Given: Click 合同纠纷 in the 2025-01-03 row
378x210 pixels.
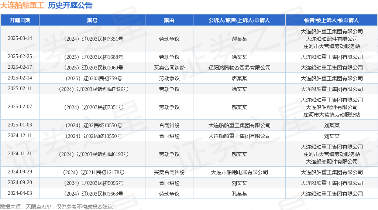Looking at the screenshot, I should pos(169,125).
